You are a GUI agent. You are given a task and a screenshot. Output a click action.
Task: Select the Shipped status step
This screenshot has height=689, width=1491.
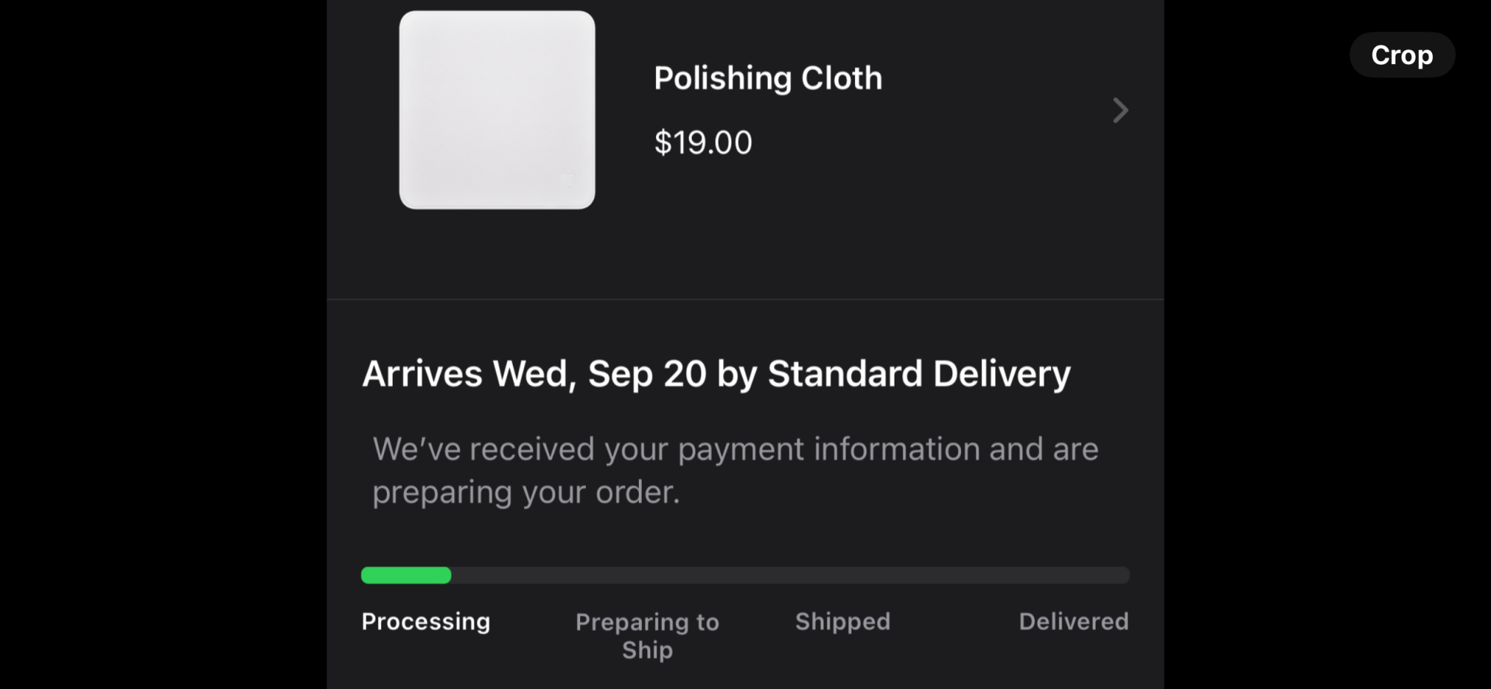842,621
